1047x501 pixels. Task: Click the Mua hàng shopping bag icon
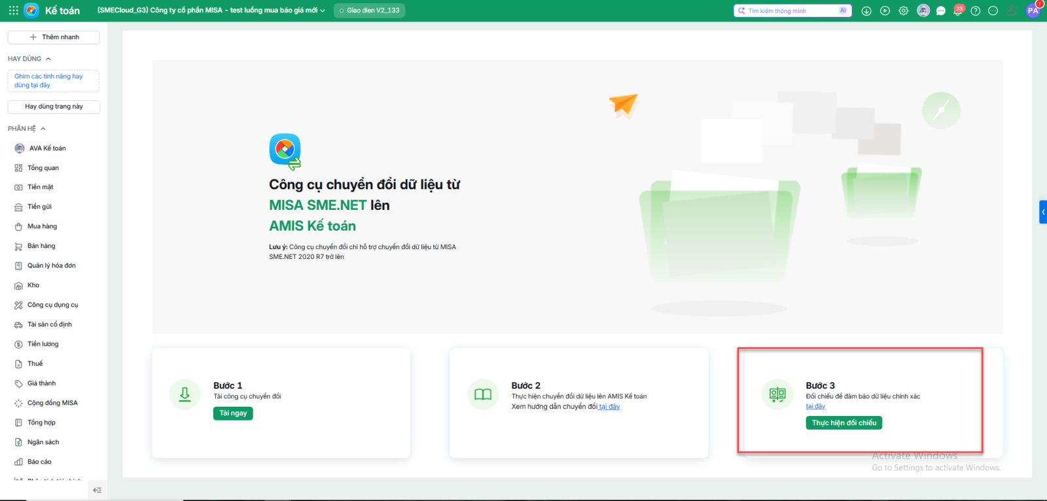pyautogui.click(x=18, y=227)
